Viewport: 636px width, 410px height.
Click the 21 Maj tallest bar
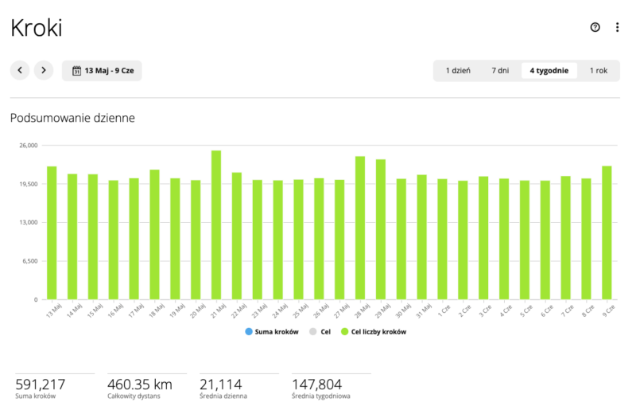pyautogui.click(x=216, y=225)
